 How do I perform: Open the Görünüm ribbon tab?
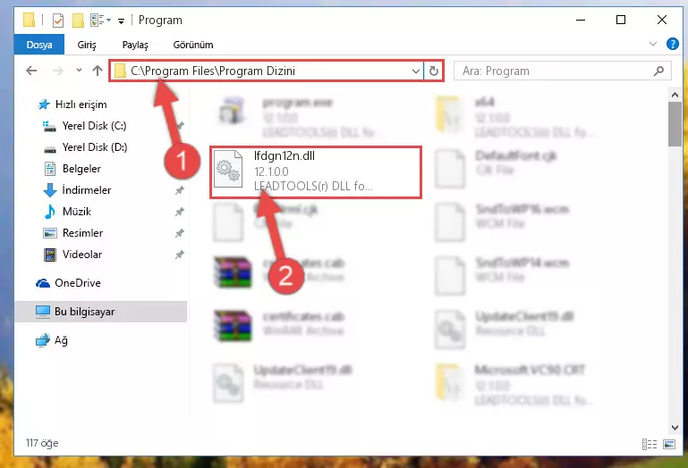click(193, 45)
